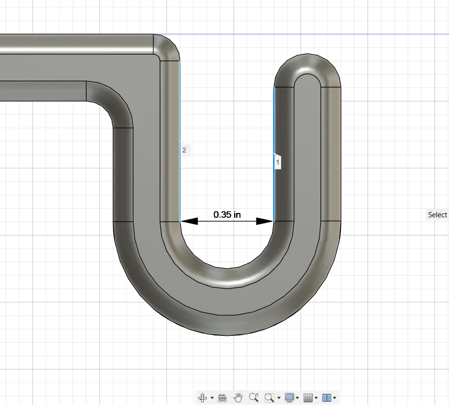Select the Orbit tool
449x405 pixels.
203,397
